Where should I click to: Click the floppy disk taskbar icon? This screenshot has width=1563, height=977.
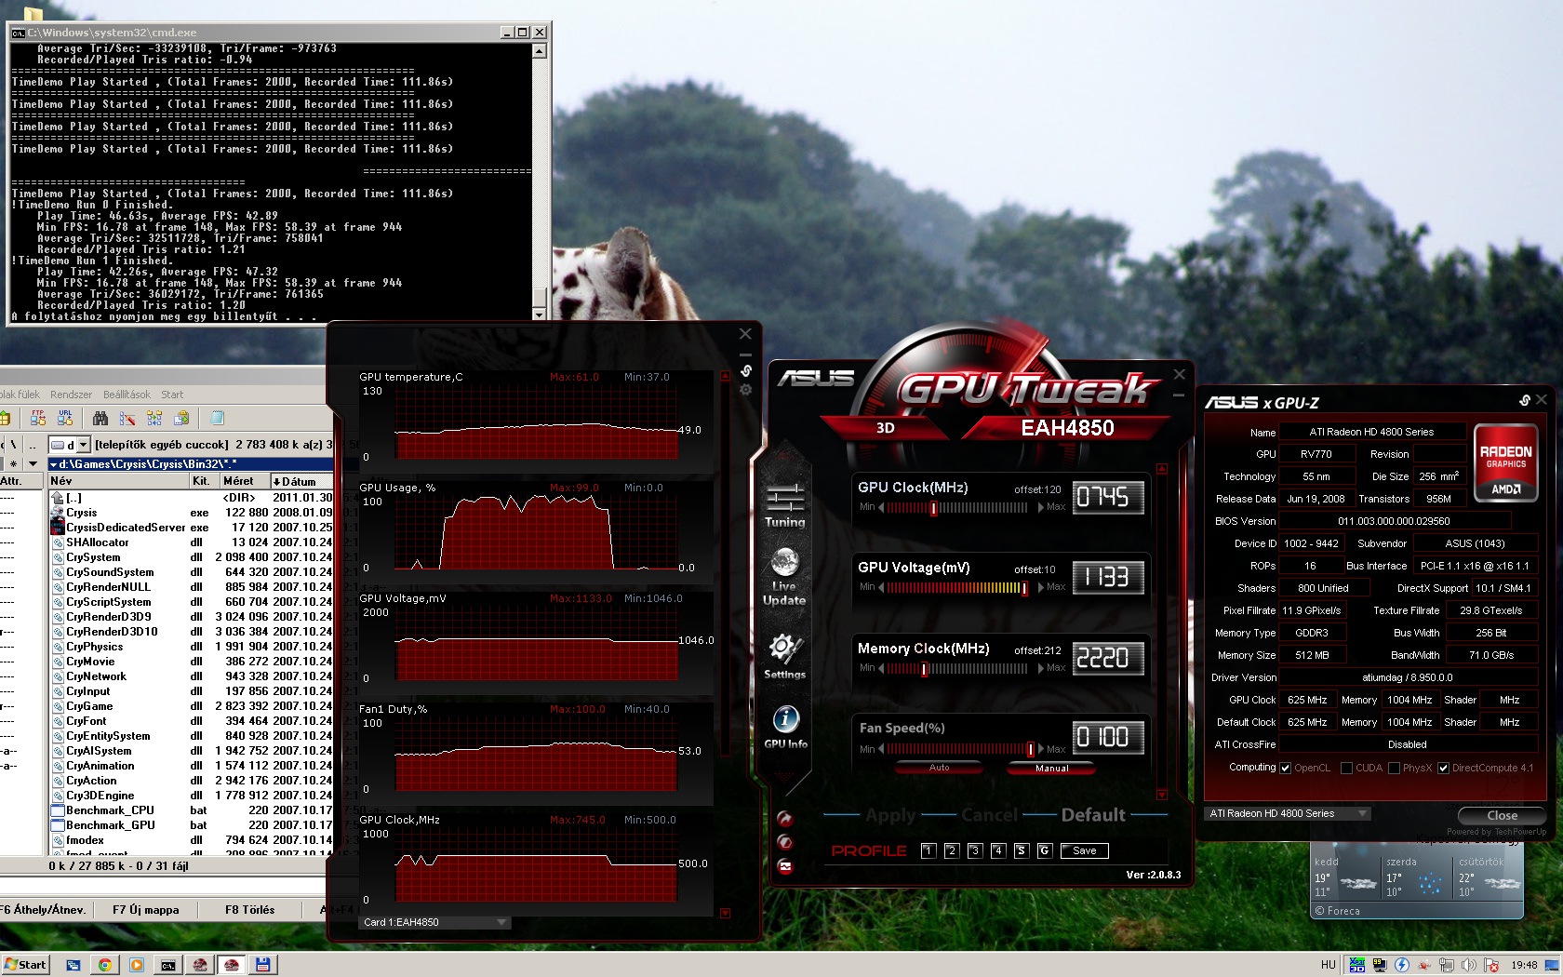click(263, 965)
